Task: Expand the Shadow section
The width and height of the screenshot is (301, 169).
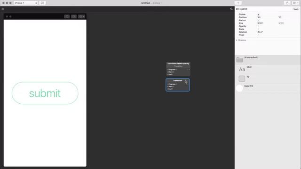Action: tap(237, 40)
